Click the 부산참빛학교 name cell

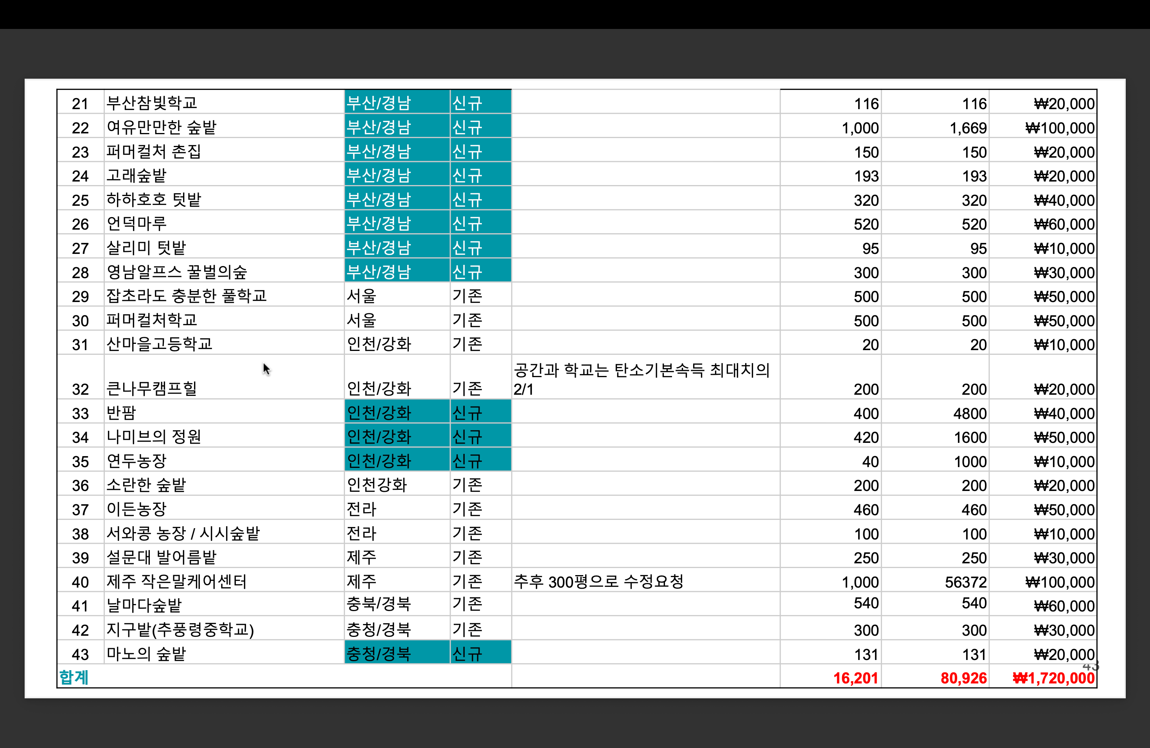152,103
